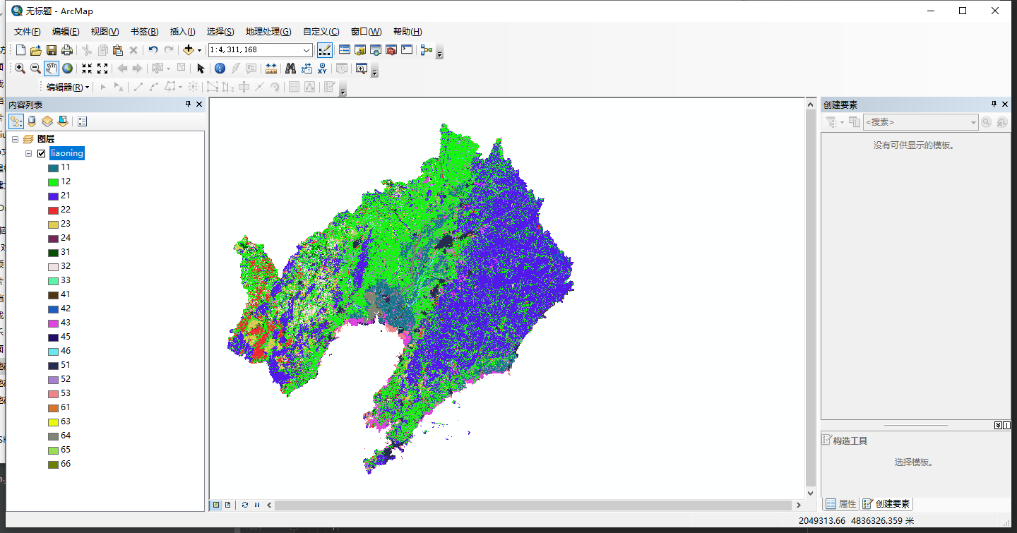This screenshot has width=1017, height=533.
Task: Click the Undo arrow button
Action: coord(153,49)
